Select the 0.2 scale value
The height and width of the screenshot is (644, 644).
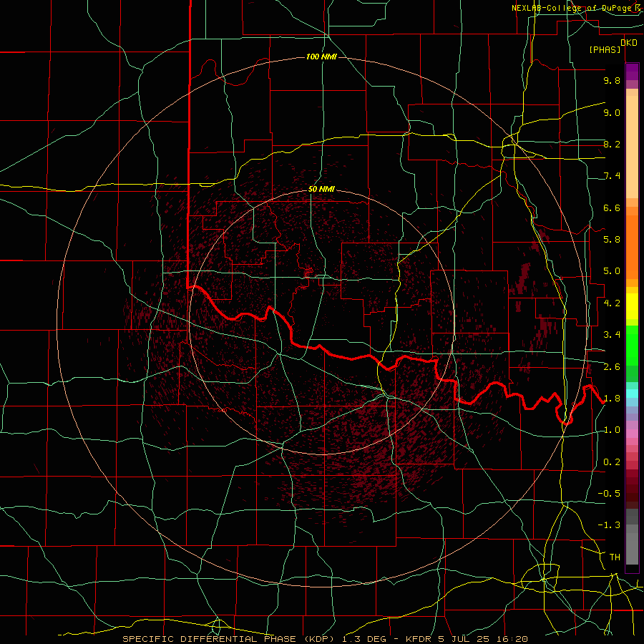612,462
